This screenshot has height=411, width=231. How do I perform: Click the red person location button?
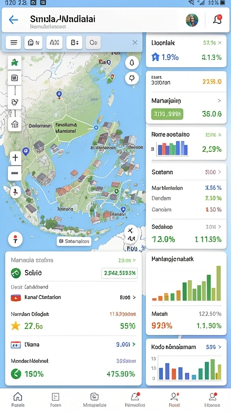click(x=16, y=192)
